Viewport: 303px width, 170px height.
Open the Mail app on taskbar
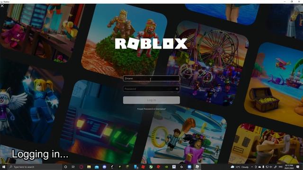pos(97,167)
